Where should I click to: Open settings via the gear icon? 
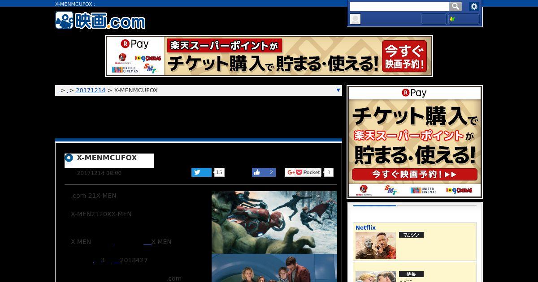[474, 6]
